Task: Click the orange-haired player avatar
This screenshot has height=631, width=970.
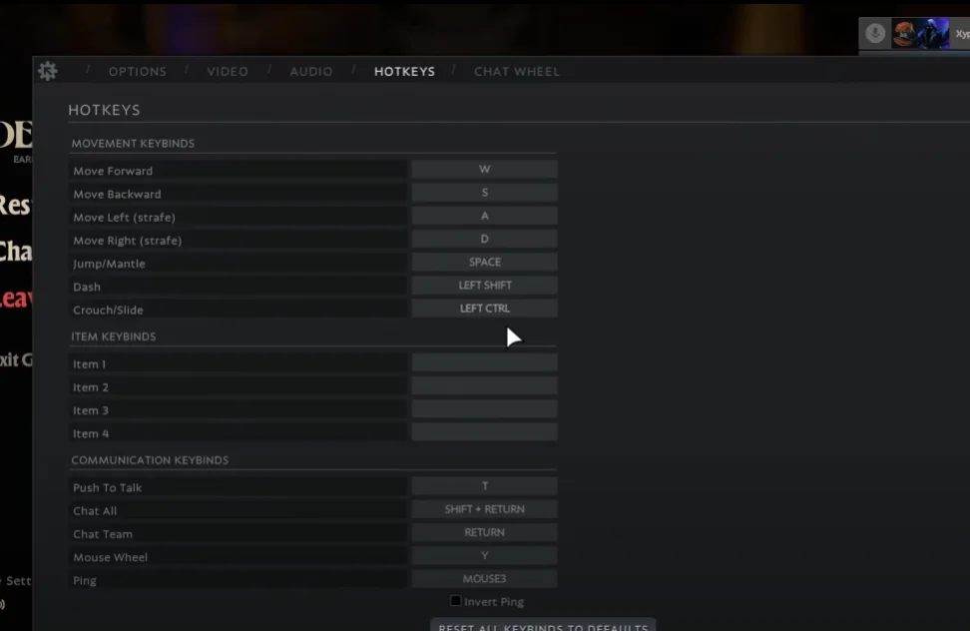Action: point(904,33)
